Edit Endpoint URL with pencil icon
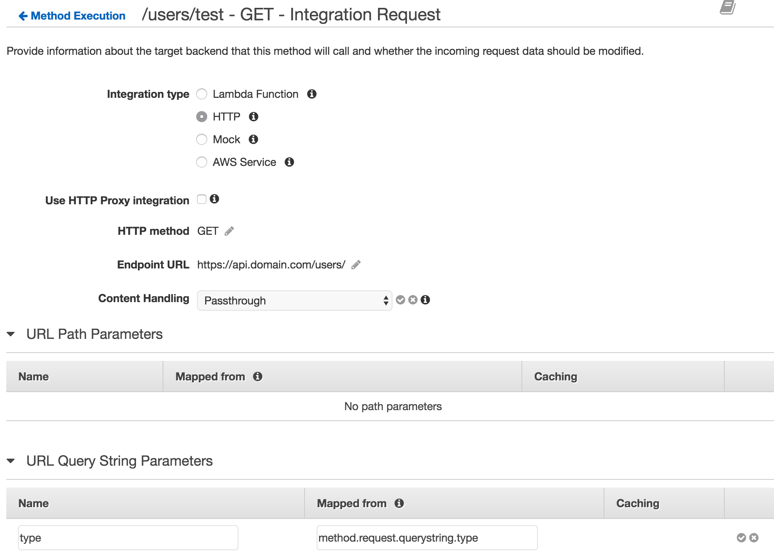The height and width of the screenshot is (551, 774). [x=356, y=265]
